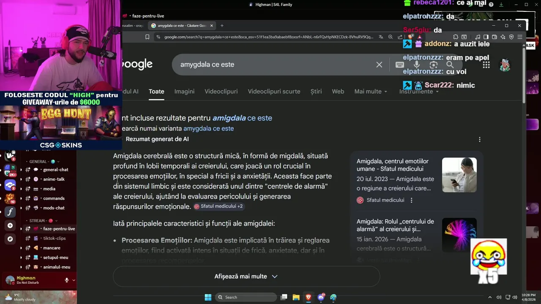Open the animalul-meu channel in Discord
Image resolution: width=541 pixels, height=304 pixels.
click(x=57, y=267)
